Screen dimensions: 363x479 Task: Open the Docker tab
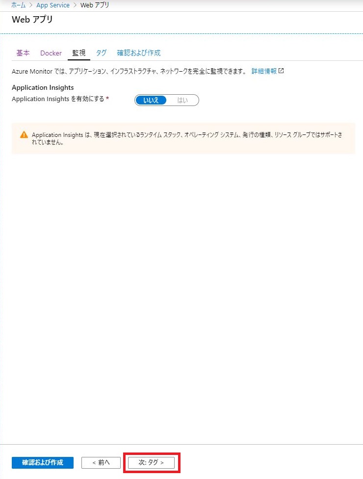click(51, 53)
